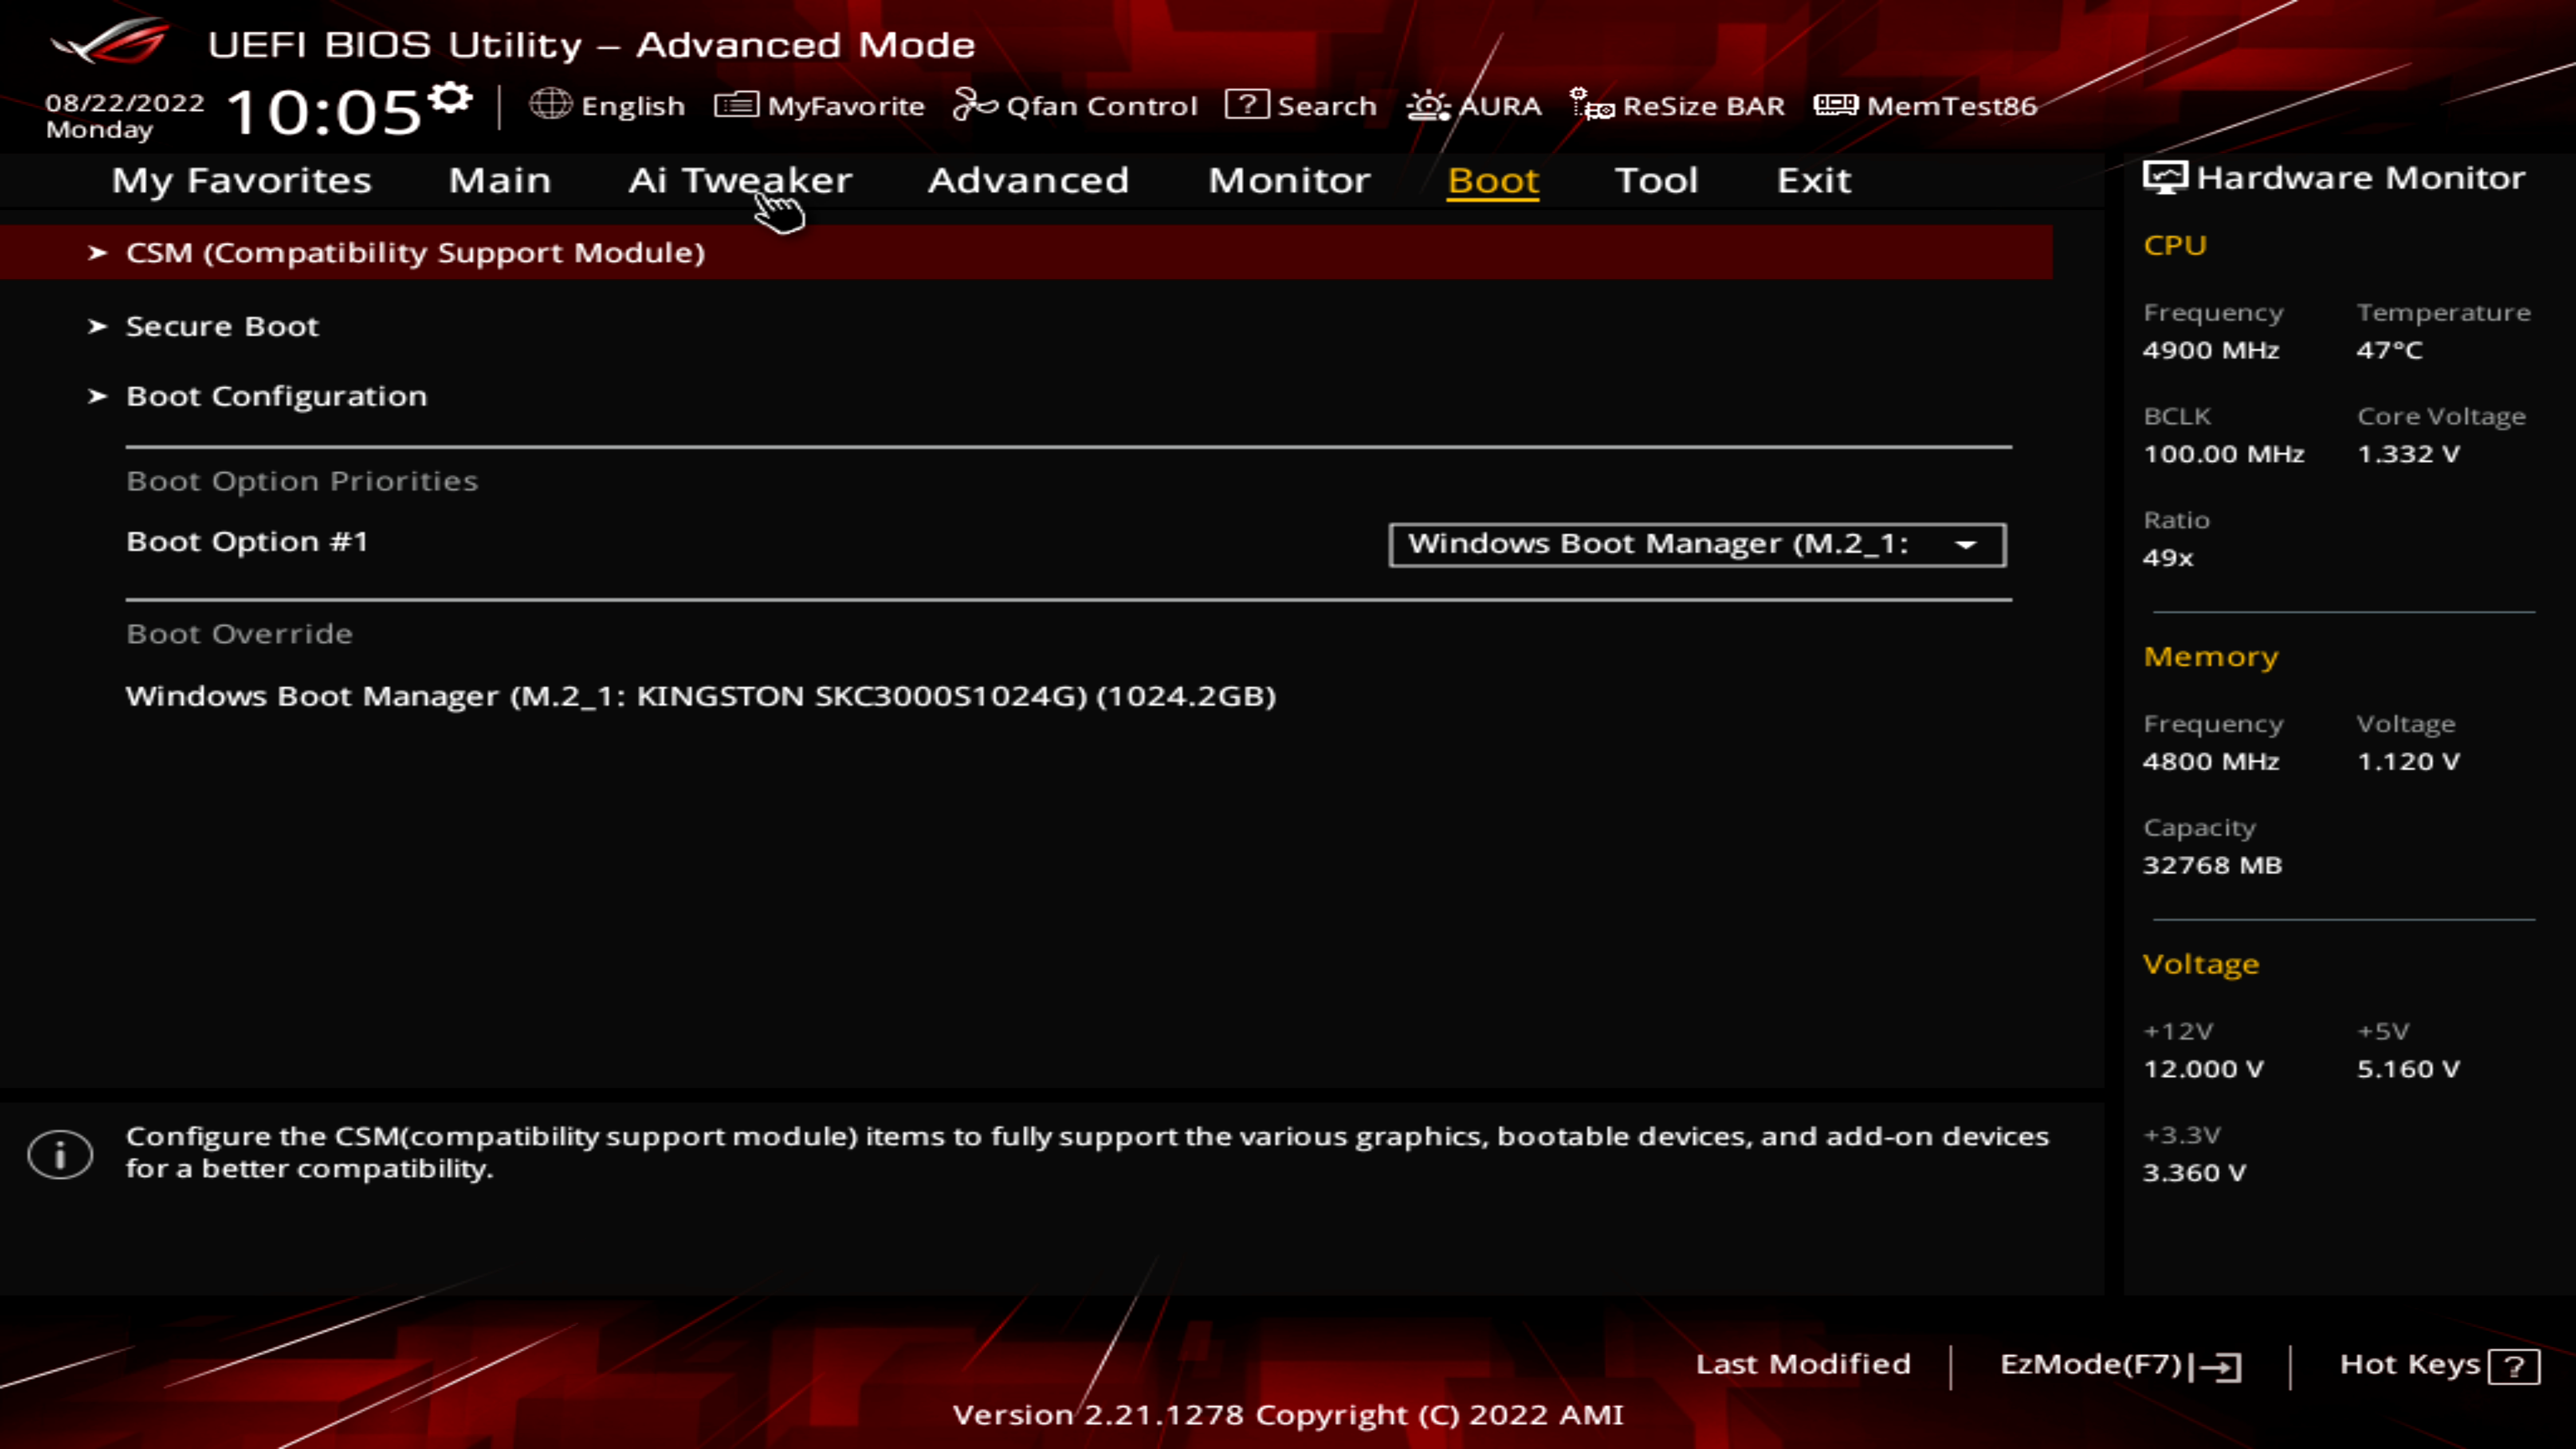This screenshot has width=2576, height=1449.
Task: Open MyFavorite via its list icon
Action: coord(736,104)
